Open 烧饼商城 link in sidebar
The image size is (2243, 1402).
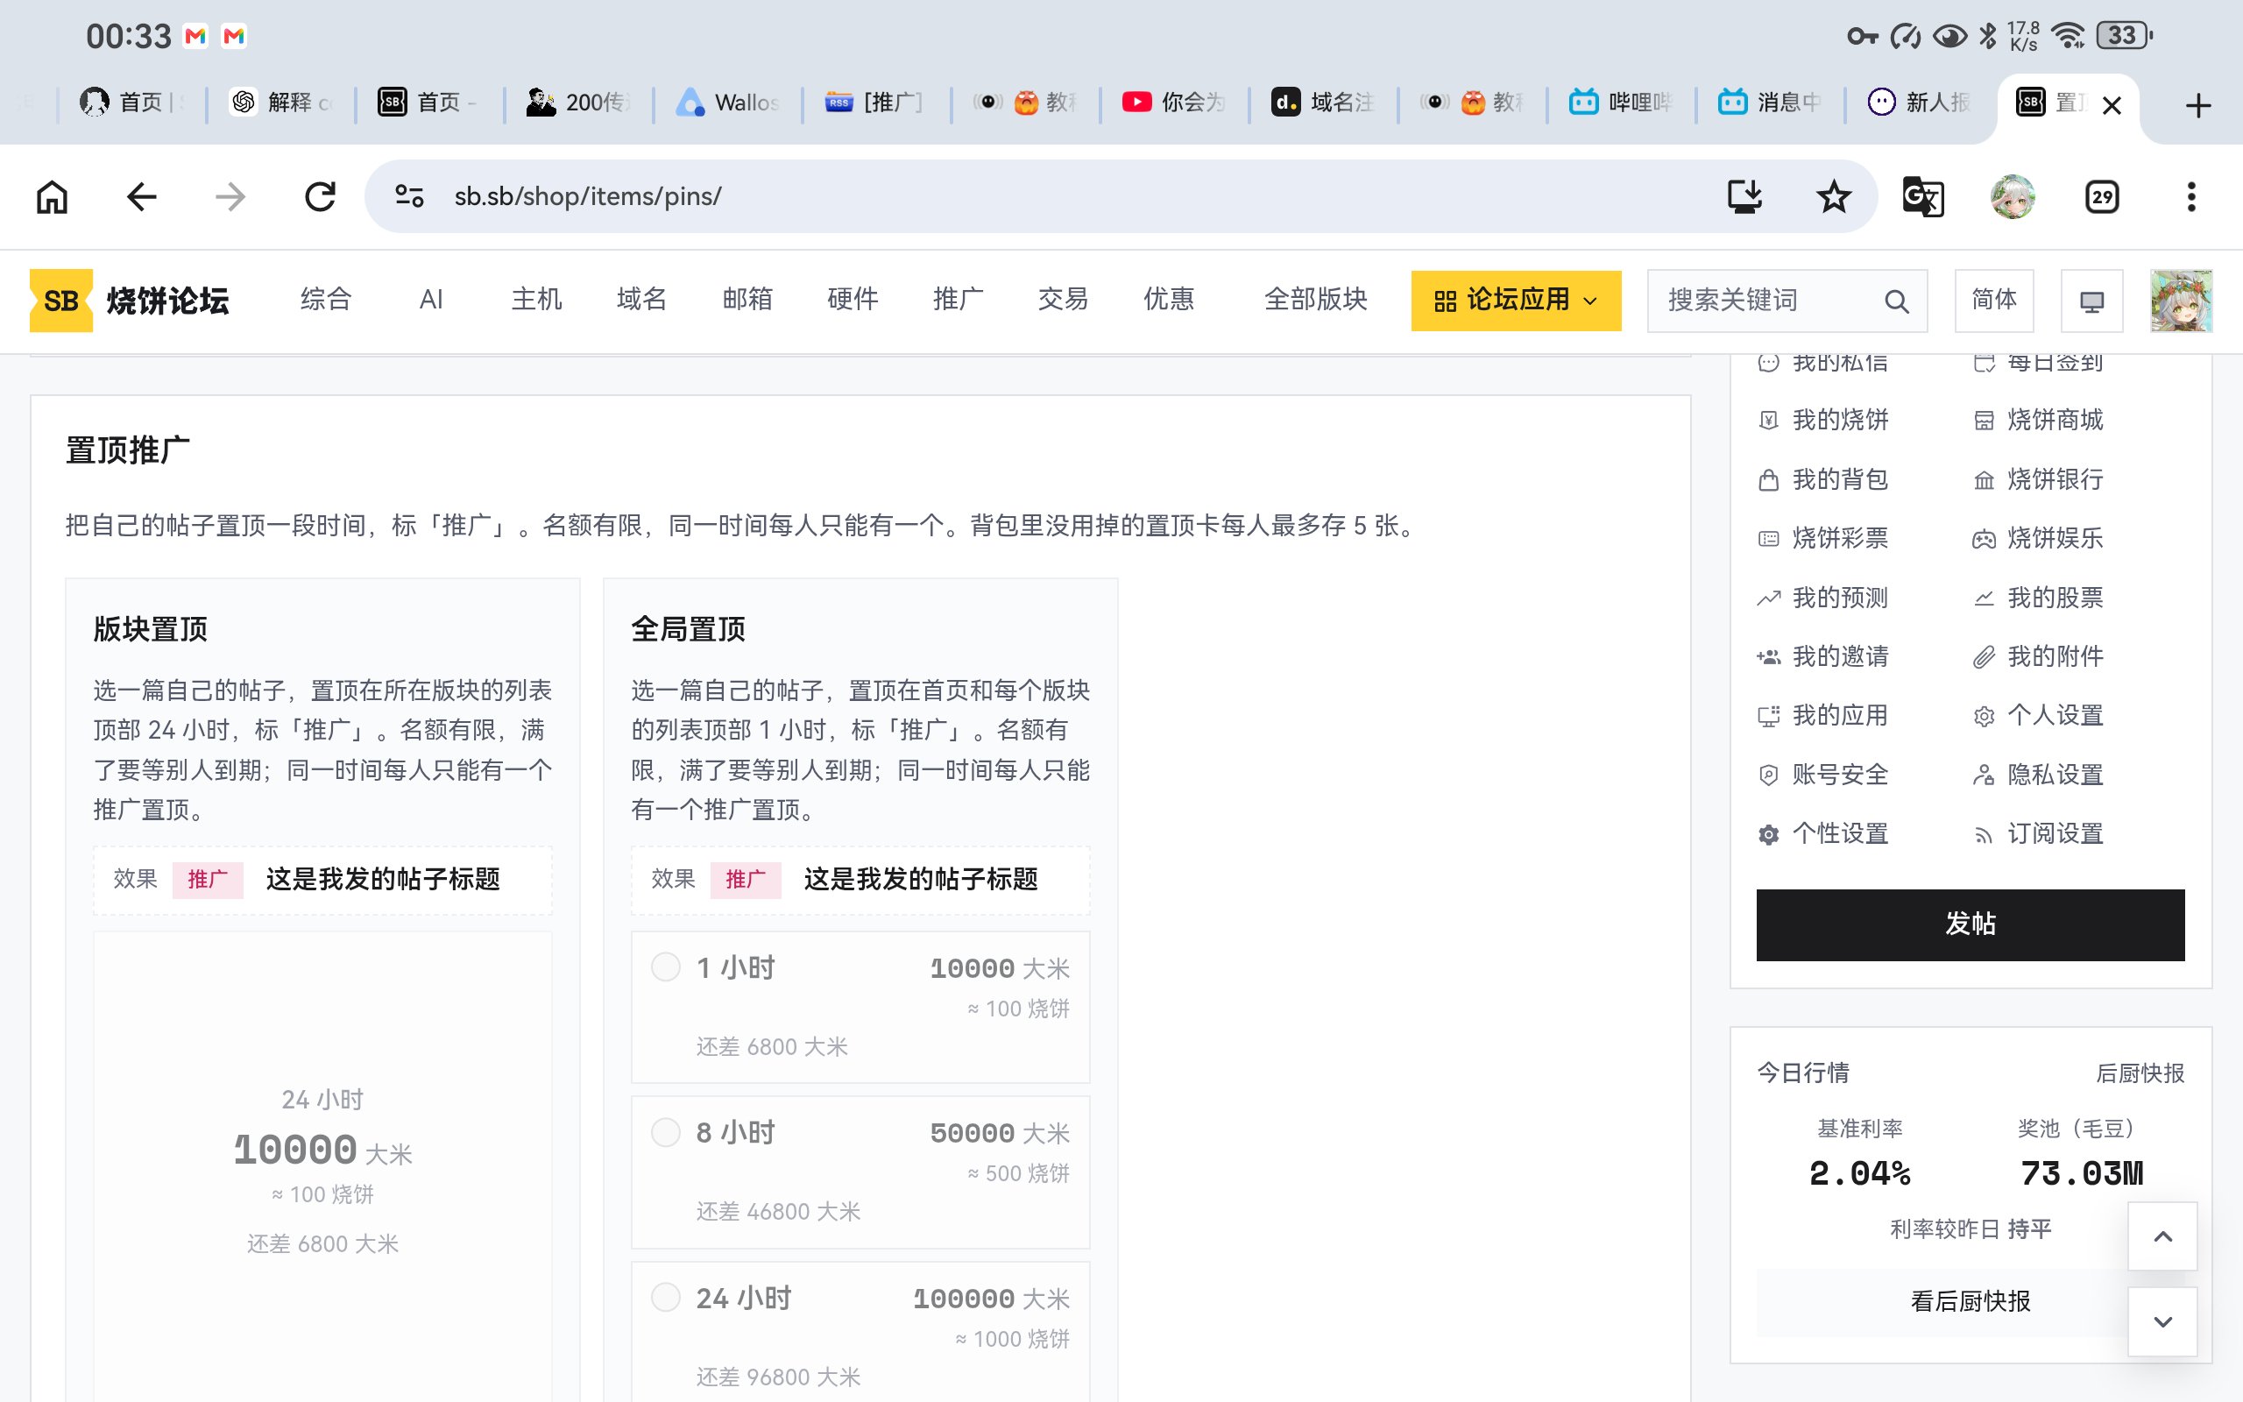2038,420
